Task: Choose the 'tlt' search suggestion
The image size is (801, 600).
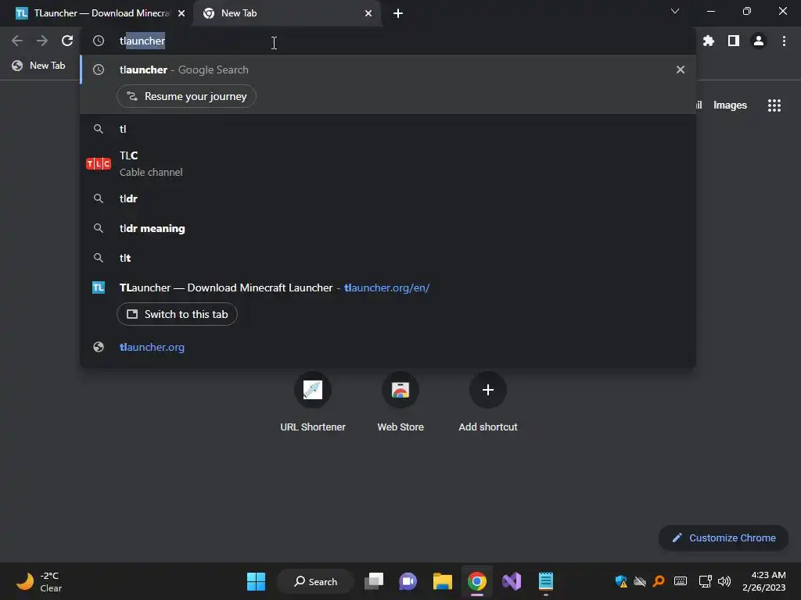Action: tap(388, 258)
